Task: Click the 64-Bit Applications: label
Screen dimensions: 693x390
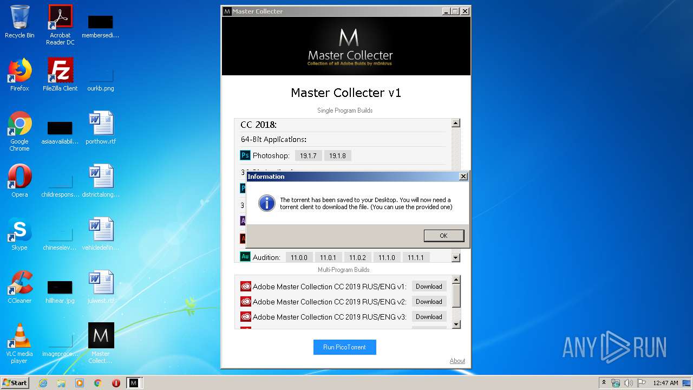Action: (273, 140)
